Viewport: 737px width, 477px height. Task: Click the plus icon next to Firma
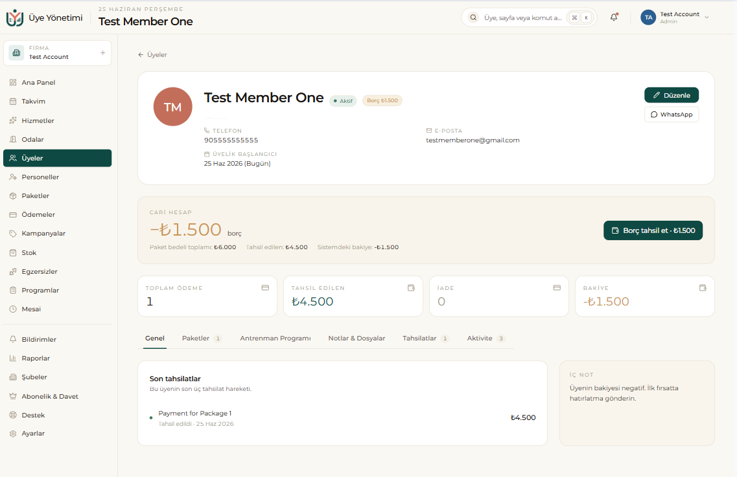pyautogui.click(x=102, y=52)
